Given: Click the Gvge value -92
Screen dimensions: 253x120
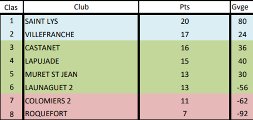Looking at the screenshot, I should pyautogui.click(x=241, y=114).
